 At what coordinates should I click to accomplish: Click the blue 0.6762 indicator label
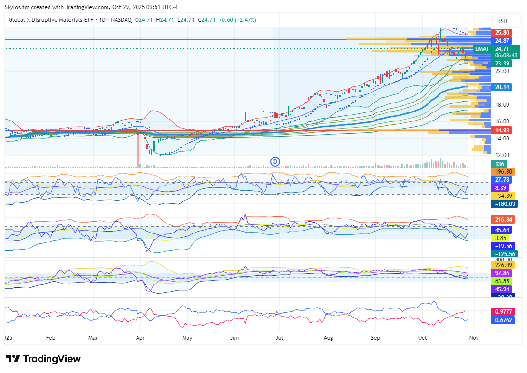point(503,319)
